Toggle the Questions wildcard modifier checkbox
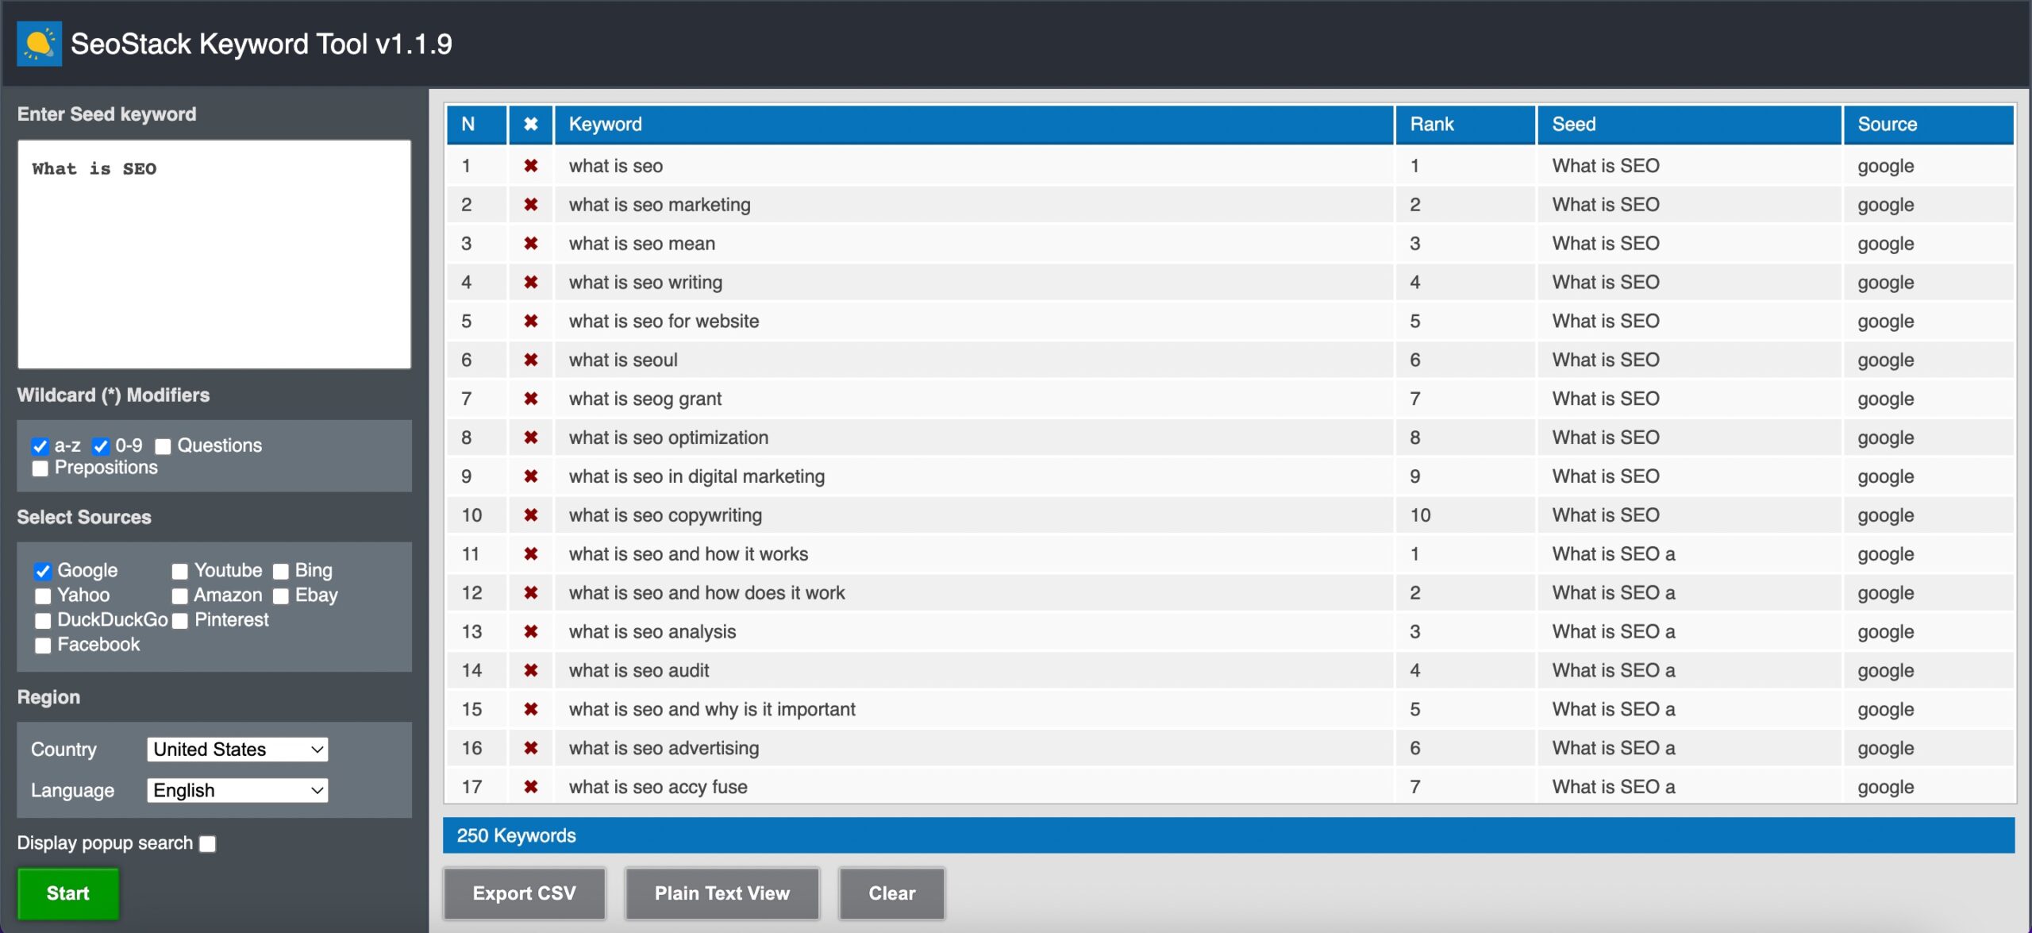The height and width of the screenshot is (933, 2032). click(x=162, y=445)
